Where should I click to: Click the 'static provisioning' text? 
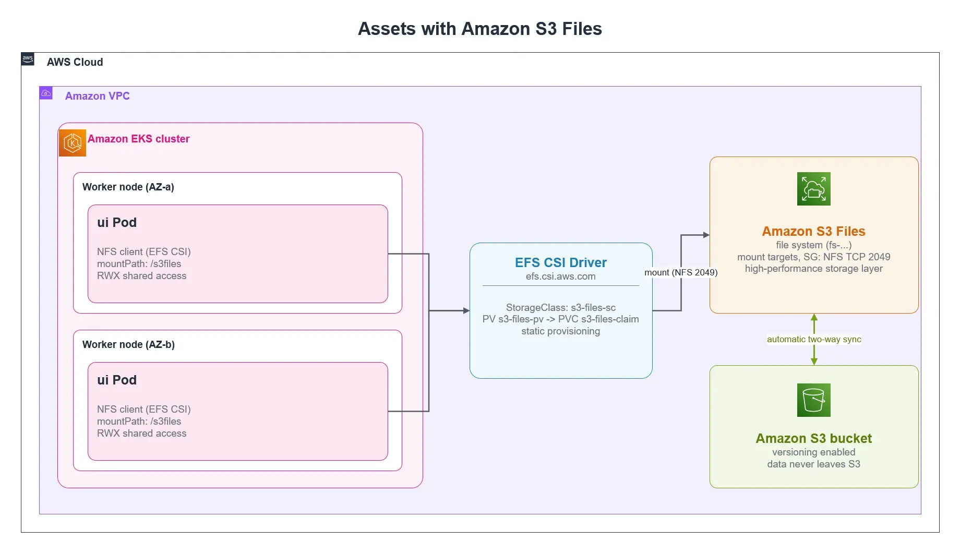[561, 331]
